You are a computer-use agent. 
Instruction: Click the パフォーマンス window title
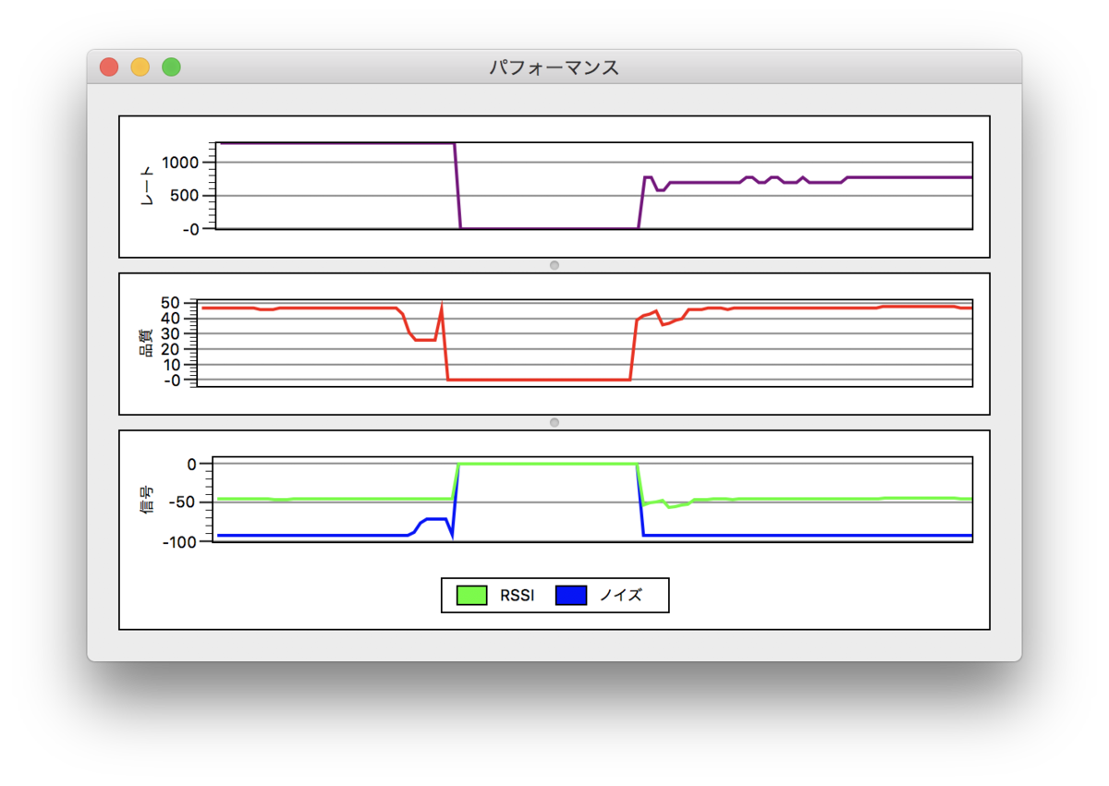pos(554,67)
